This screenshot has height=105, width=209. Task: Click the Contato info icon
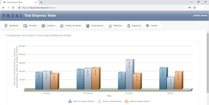pos(147,26)
